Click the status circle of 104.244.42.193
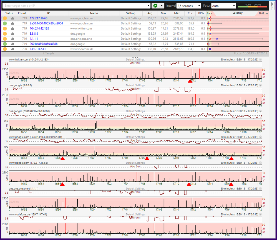 5,29
